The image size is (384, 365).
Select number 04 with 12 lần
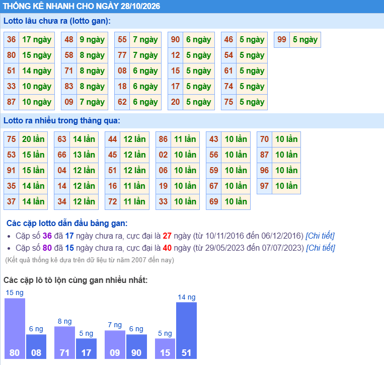pos(62,171)
